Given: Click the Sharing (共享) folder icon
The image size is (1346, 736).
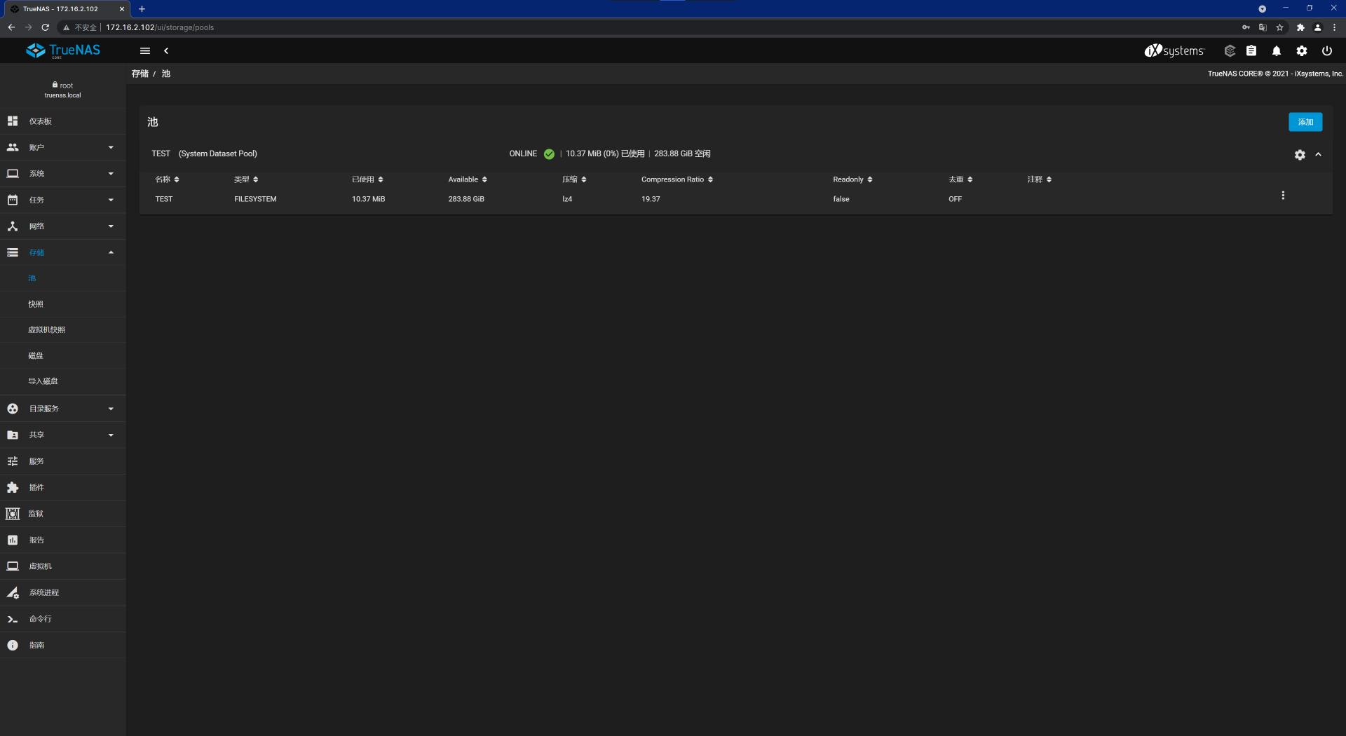Looking at the screenshot, I should pyautogui.click(x=13, y=435).
